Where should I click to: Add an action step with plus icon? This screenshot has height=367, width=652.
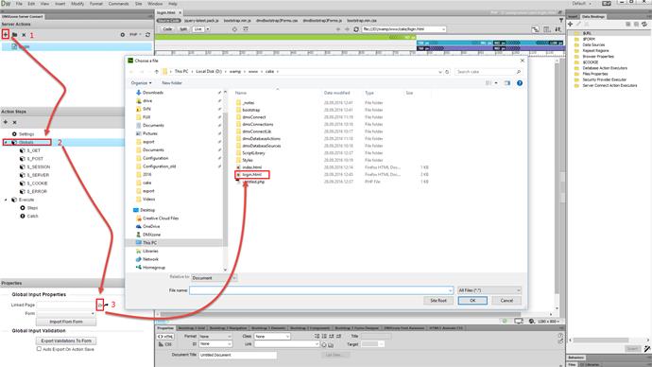tap(6, 122)
